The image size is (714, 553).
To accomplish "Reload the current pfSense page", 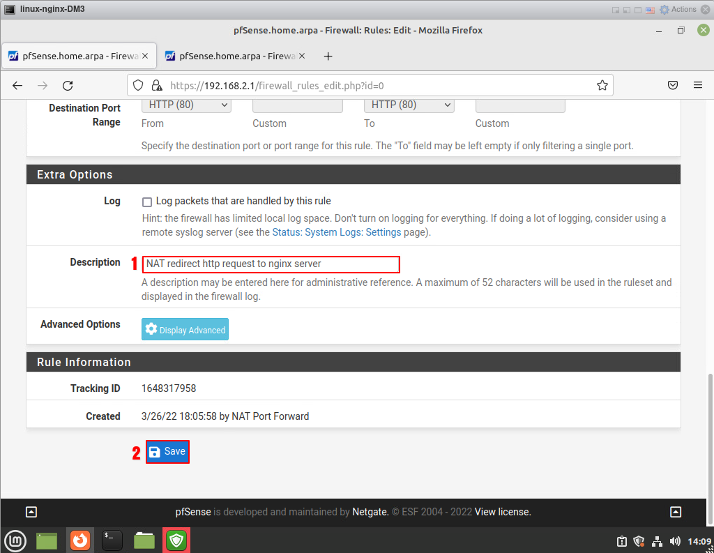I will (x=68, y=85).
